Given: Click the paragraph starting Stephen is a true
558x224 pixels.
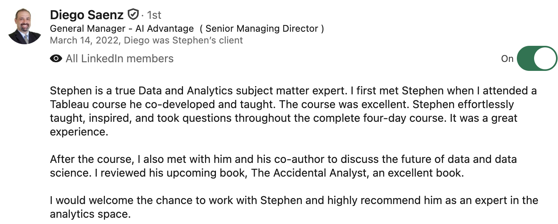Looking at the screenshot, I should coord(293,111).
